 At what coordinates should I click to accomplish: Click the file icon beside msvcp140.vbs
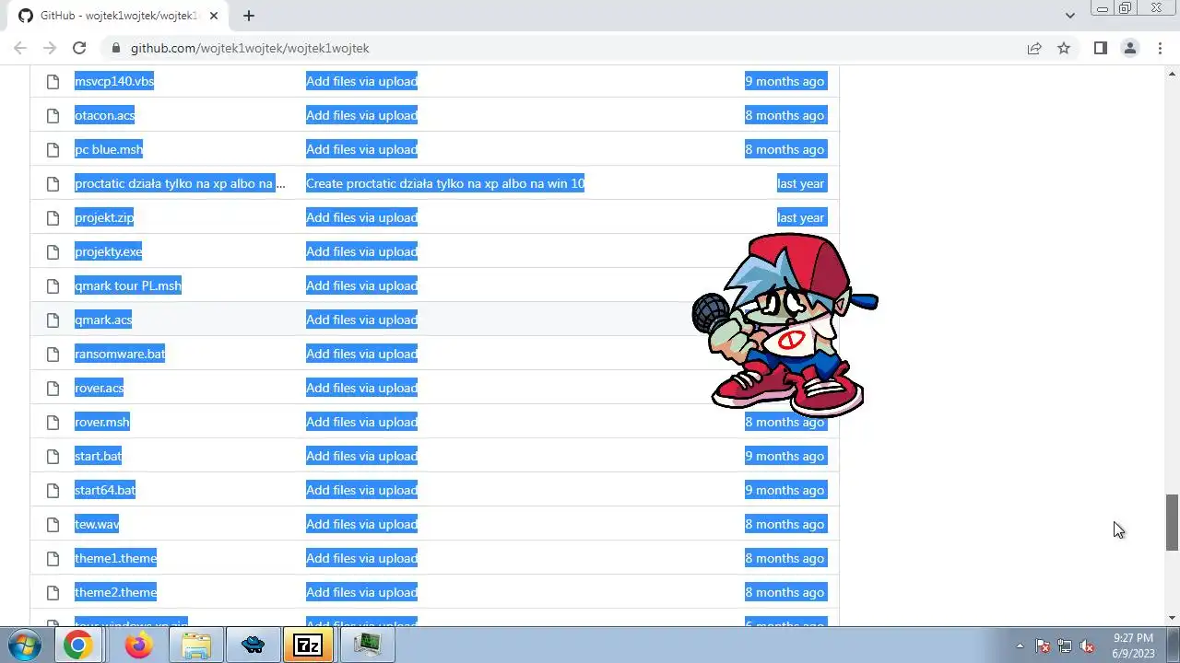click(x=53, y=81)
